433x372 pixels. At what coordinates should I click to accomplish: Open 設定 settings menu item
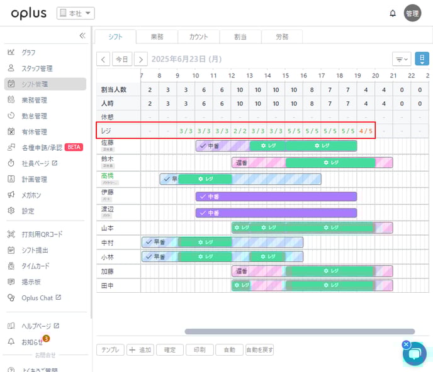pyautogui.click(x=28, y=211)
